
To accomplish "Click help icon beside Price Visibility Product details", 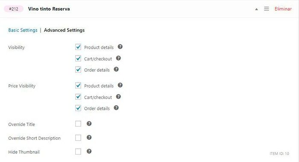I will point(120,85).
